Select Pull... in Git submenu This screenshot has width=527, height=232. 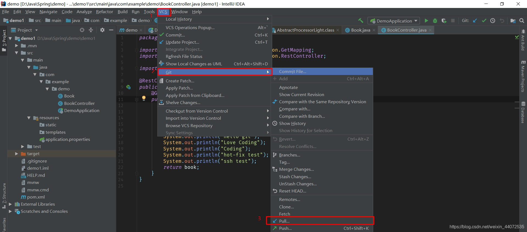coord(322,221)
